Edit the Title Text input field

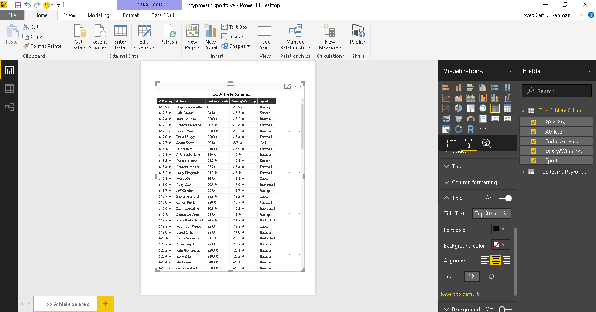tap(492, 213)
